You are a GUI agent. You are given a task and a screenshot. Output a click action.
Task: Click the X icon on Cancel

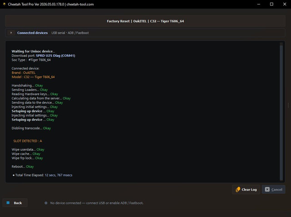pos(267,189)
